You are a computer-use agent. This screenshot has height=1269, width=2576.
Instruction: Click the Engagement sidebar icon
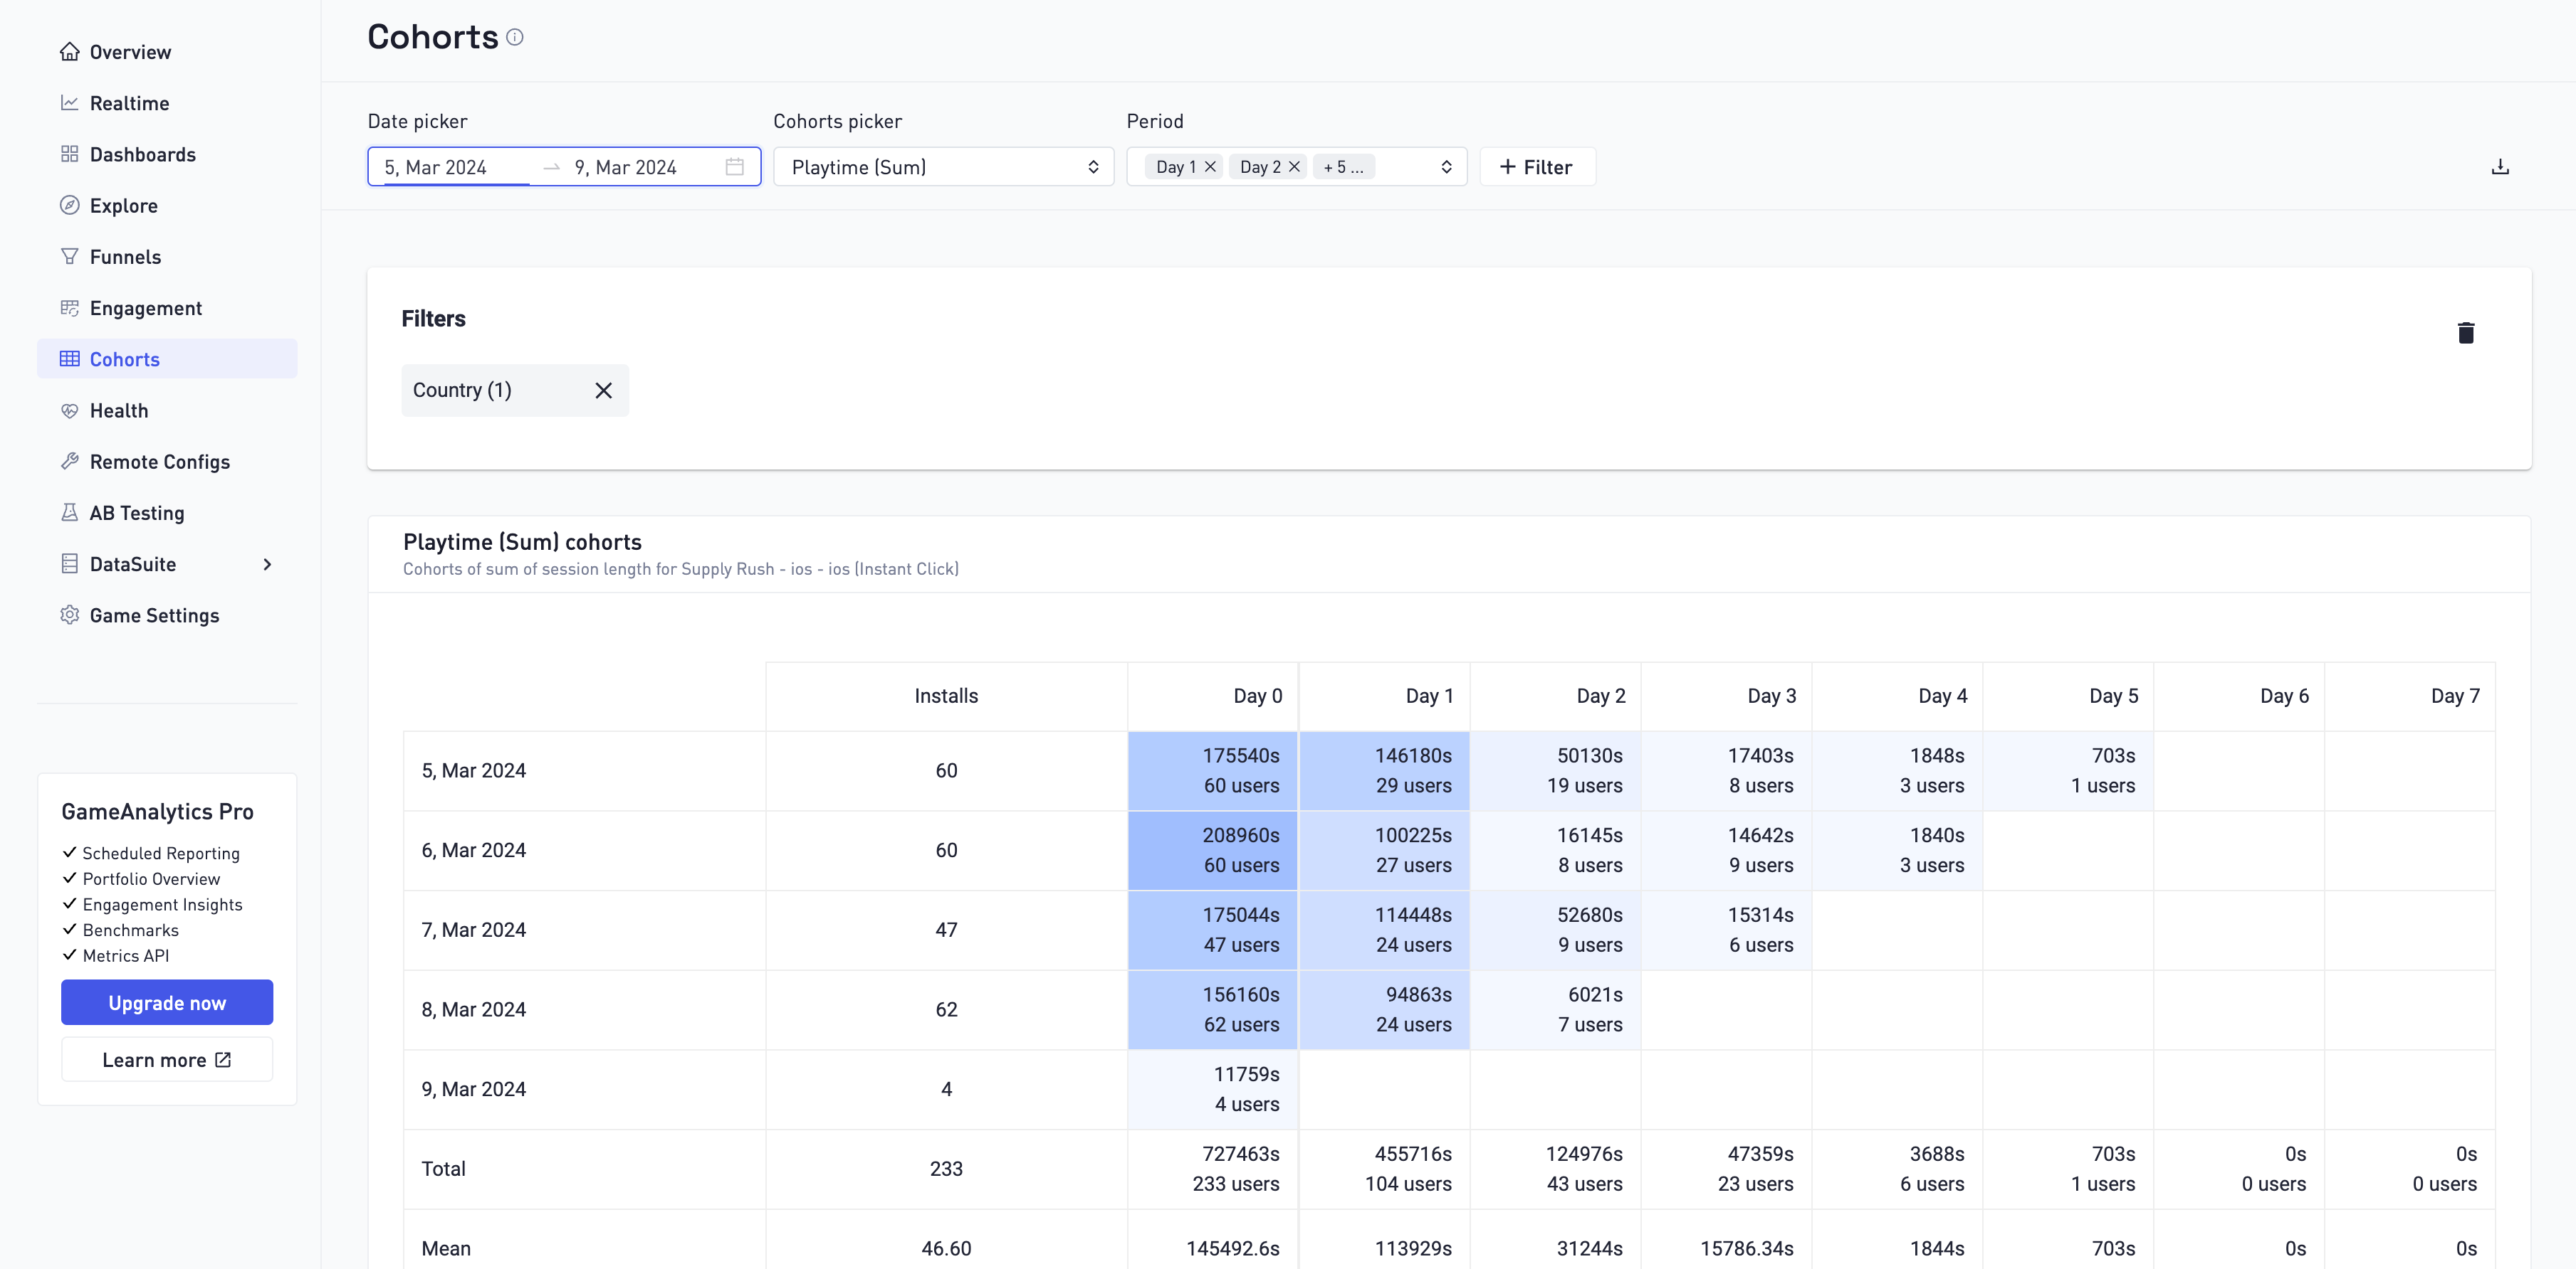(x=69, y=308)
